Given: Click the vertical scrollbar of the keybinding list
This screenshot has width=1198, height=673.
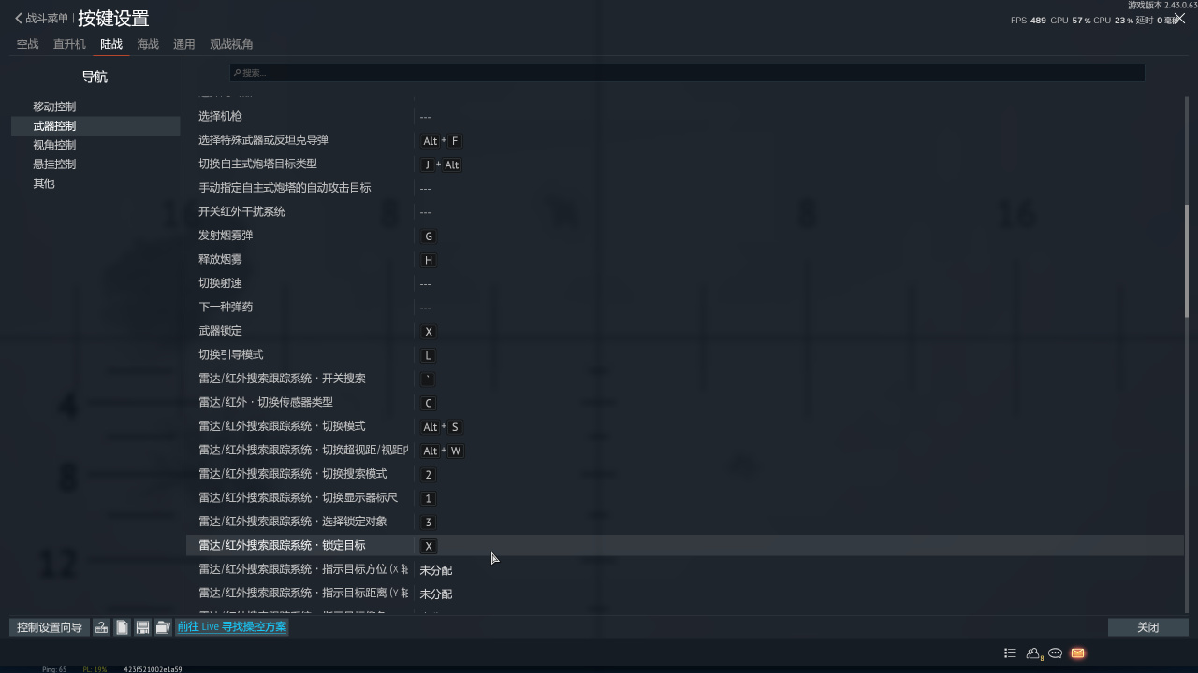Looking at the screenshot, I should coord(1187,262).
